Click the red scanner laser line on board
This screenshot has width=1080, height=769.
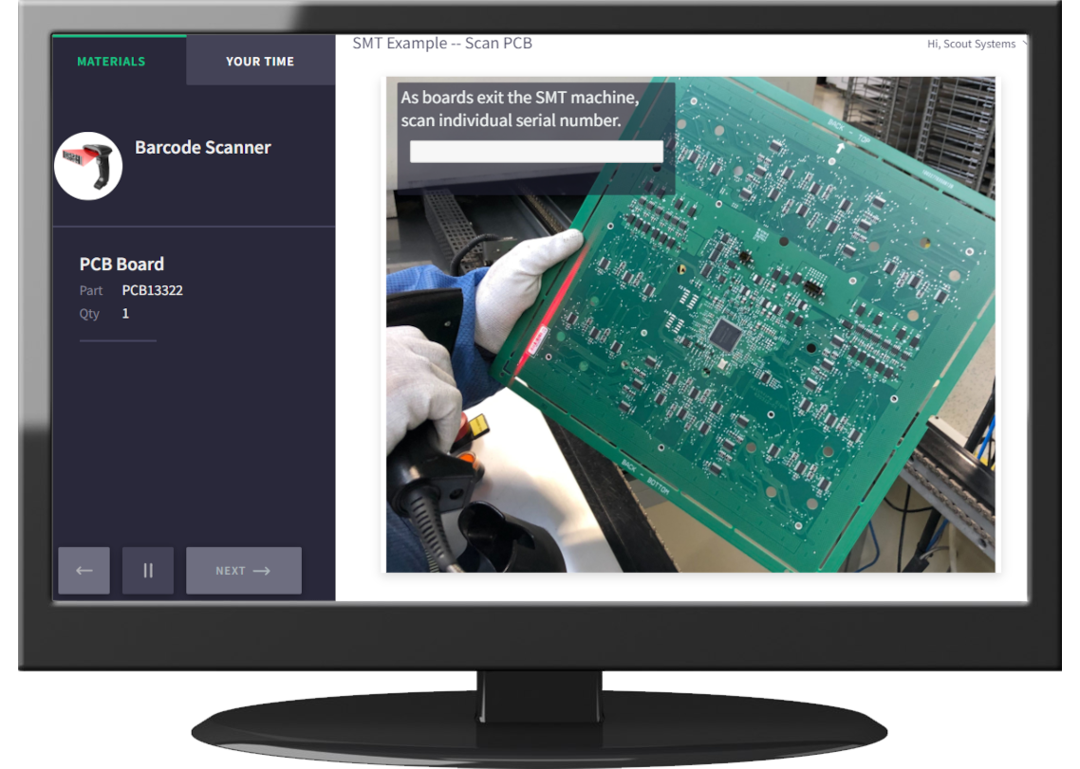pyautogui.click(x=550, y=303)
